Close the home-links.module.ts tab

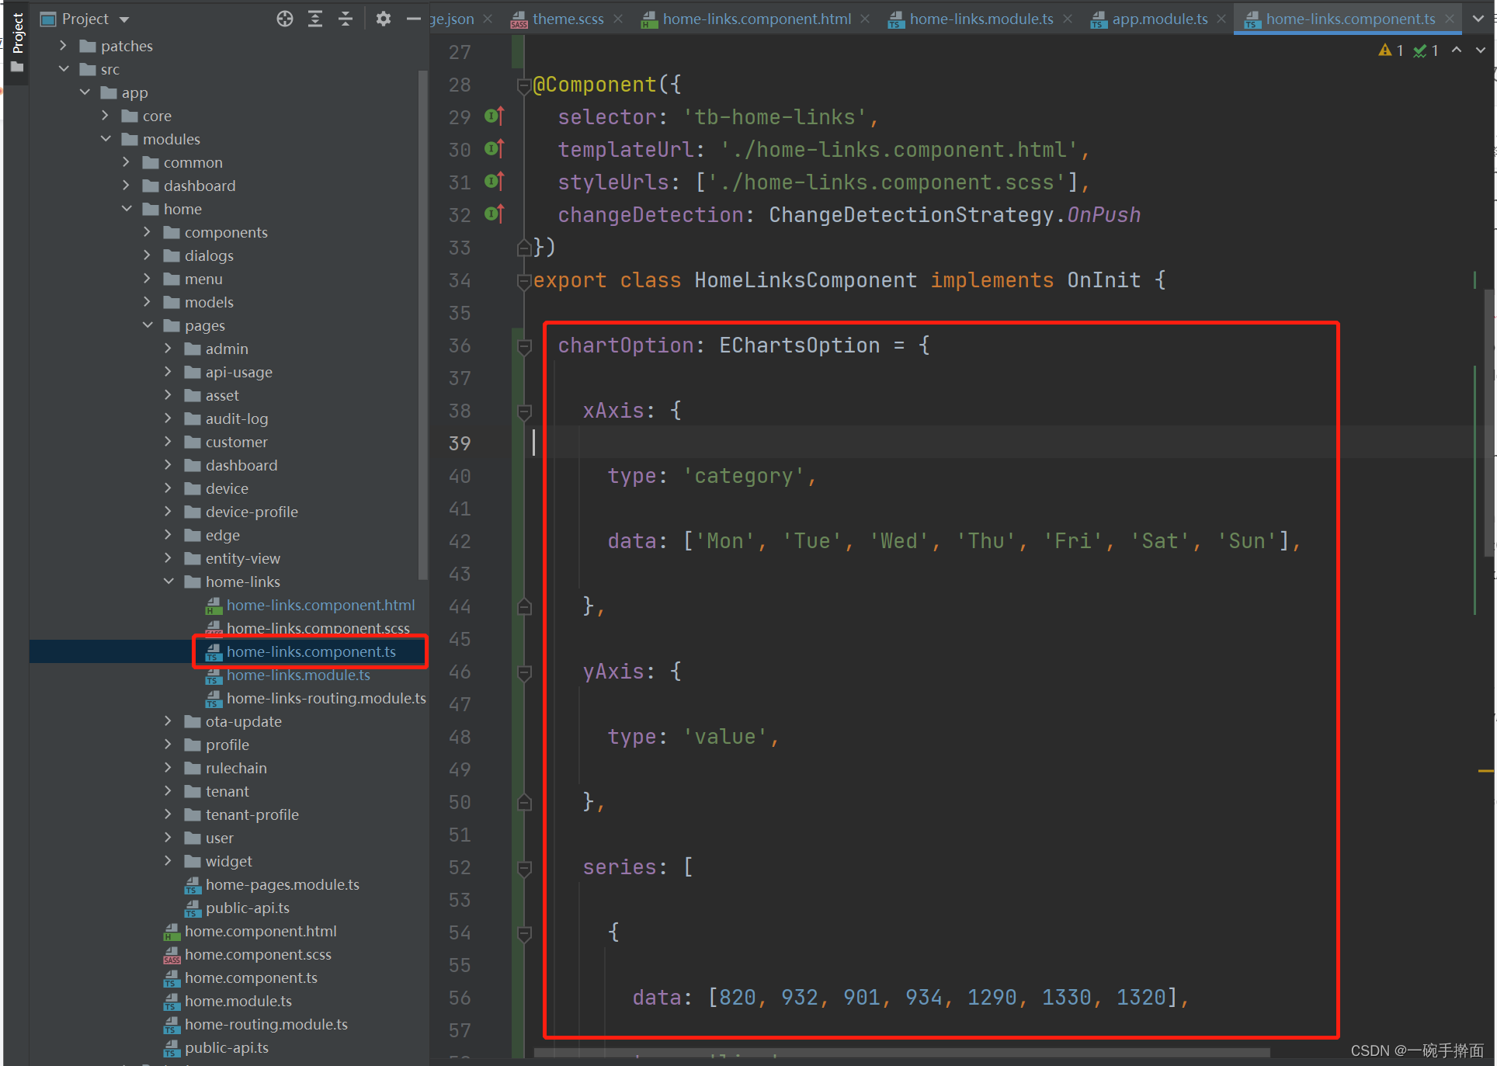(x=1068, y=19)
